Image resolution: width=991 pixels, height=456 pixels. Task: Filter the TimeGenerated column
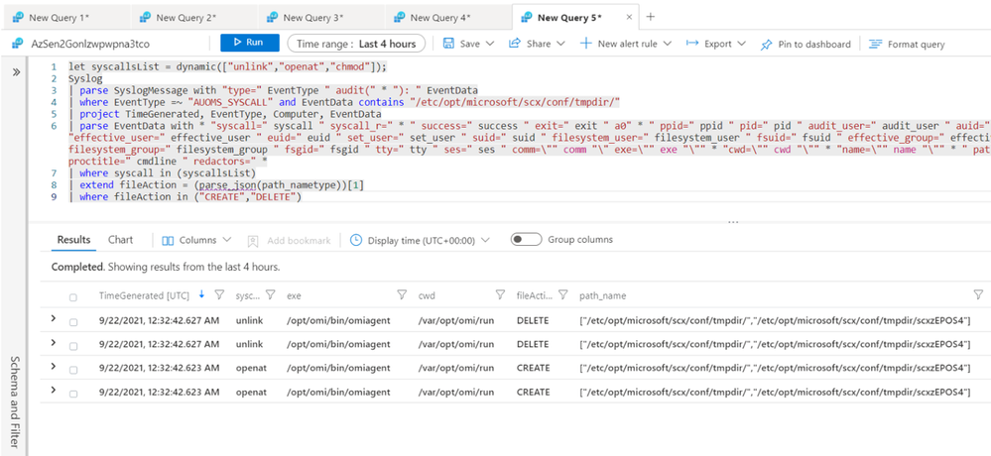coord(219,295)
